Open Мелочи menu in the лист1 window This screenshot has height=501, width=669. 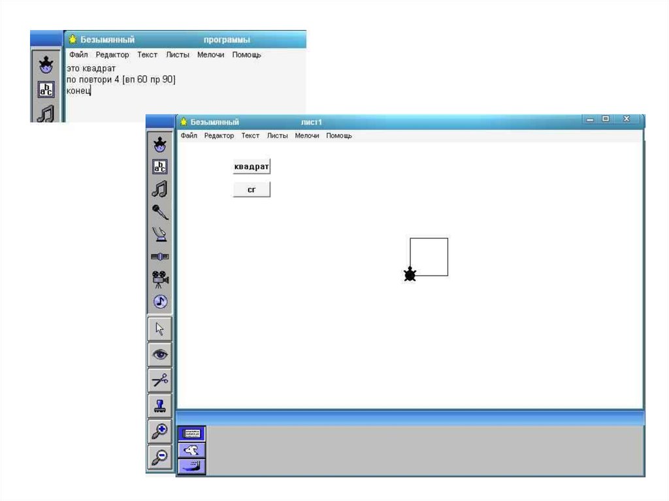point(307,136)
